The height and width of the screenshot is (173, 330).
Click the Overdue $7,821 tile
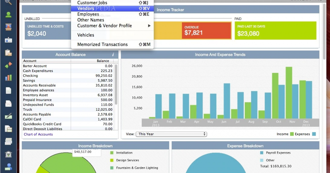click(206, 31)
